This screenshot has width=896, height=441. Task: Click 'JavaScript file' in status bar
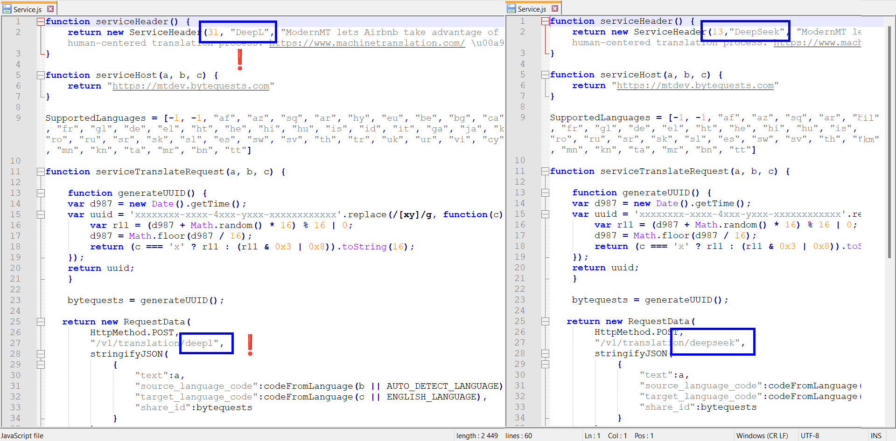22,435
